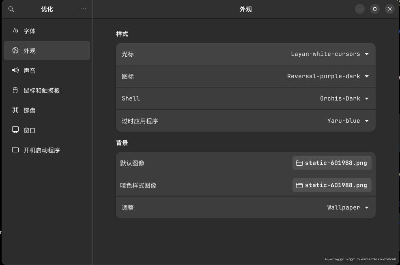Click the 声音 speaker icon
400x265 pixels.
(15, 70)
